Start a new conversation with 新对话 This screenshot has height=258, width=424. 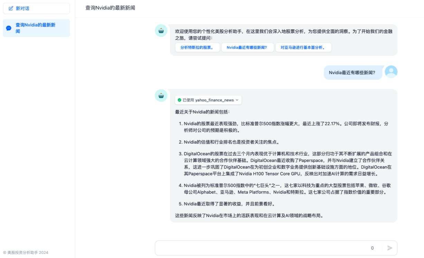coord(36,8)
